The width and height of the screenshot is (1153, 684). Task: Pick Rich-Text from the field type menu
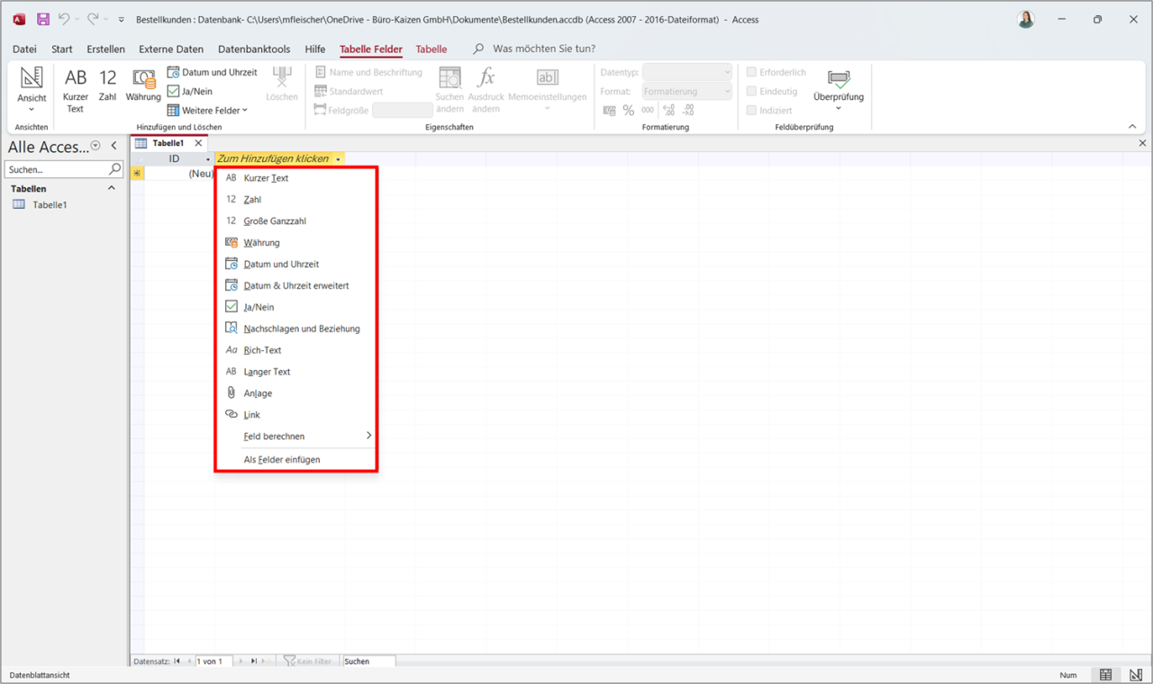click(296, 350)
